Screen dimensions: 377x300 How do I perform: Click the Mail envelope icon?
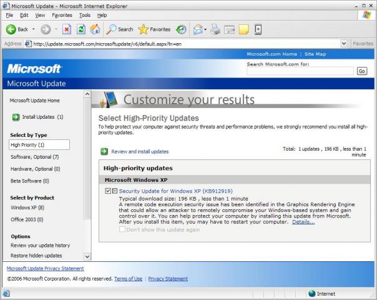[x=198, y=29]
